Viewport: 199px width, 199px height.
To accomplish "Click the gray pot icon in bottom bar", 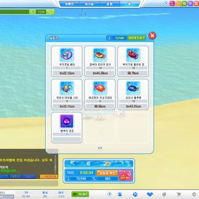I will click(164, 194).
